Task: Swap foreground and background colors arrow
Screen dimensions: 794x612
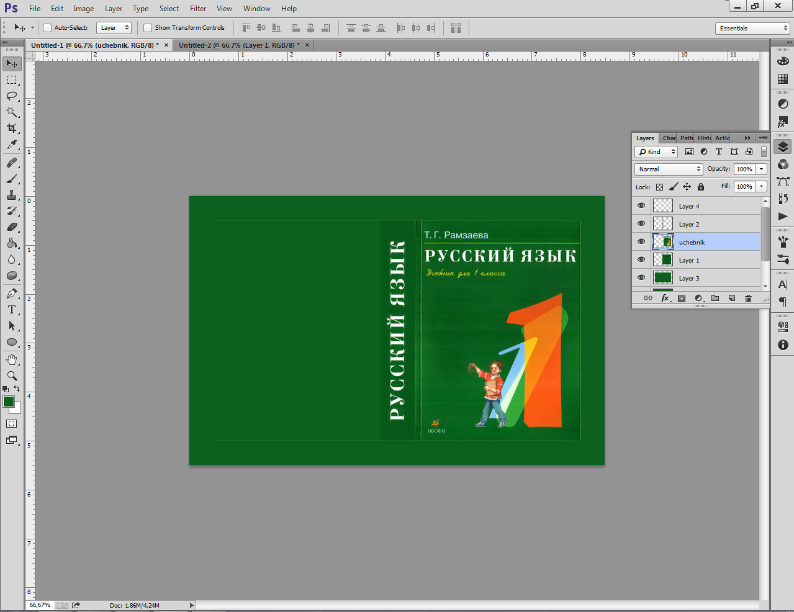Action: click(x=17, y=389)
